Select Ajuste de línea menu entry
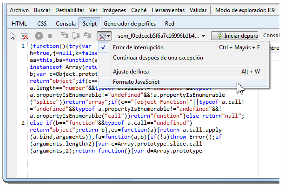This screenshot has width=285, height=187. click(183, 72)
